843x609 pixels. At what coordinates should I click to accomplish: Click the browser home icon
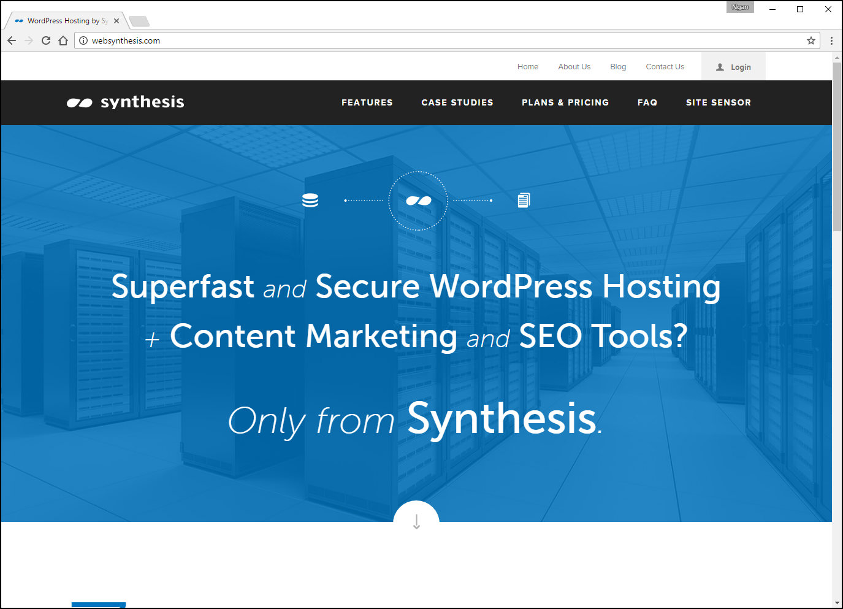63,40
